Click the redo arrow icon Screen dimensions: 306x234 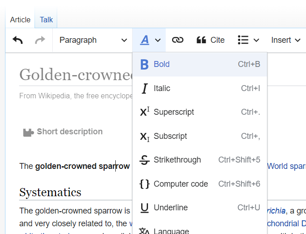tap(40, 40)
